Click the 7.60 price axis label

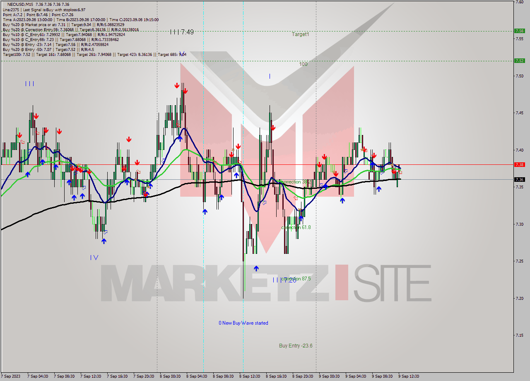point(520,2)
